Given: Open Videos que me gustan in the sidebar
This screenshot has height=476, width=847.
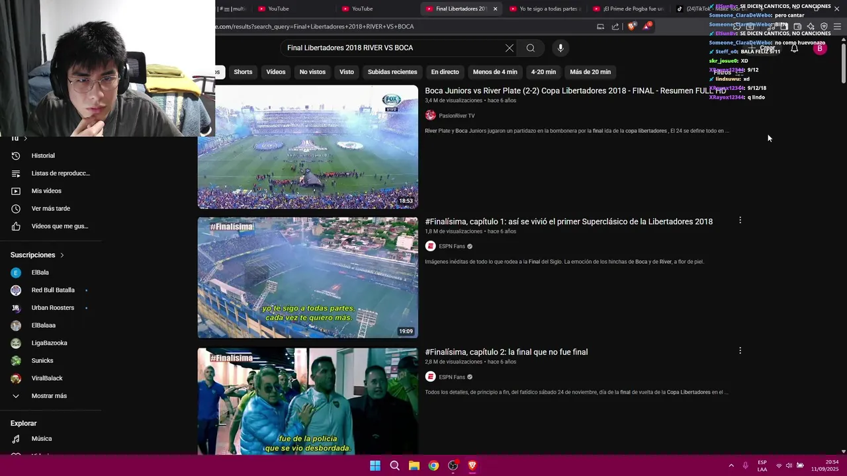Looking at the screenshot, I should pos(52,226).
